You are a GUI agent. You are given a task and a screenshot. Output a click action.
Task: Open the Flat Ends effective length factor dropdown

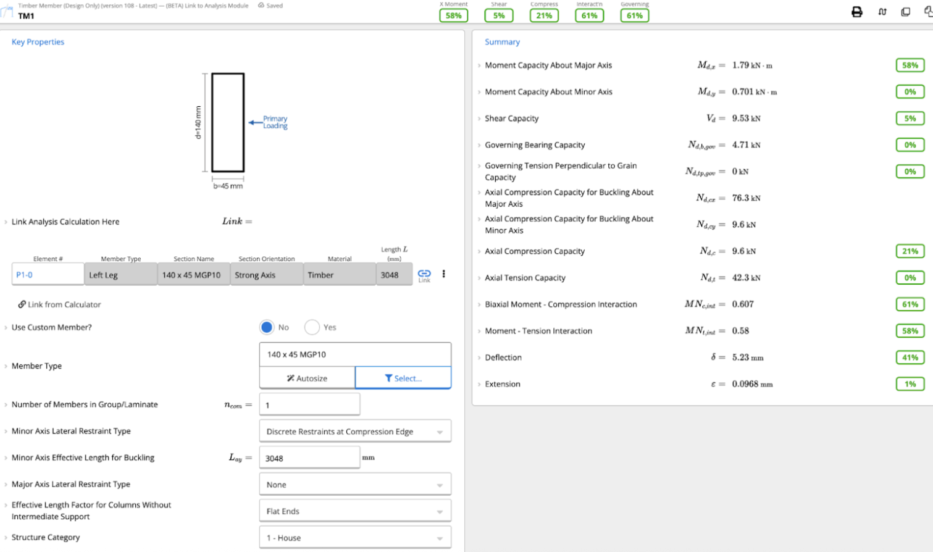(355, 511)
